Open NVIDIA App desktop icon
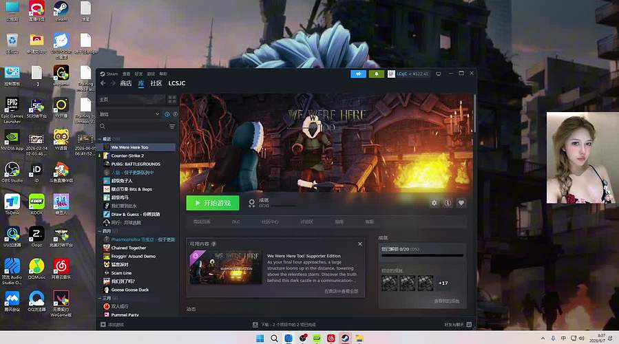The image size is (619, 344). coord(12,140)
